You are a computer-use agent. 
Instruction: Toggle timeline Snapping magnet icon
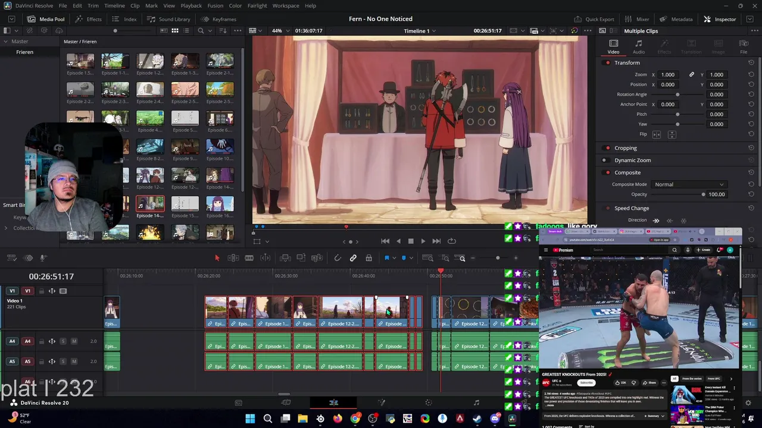pos(338,258)
